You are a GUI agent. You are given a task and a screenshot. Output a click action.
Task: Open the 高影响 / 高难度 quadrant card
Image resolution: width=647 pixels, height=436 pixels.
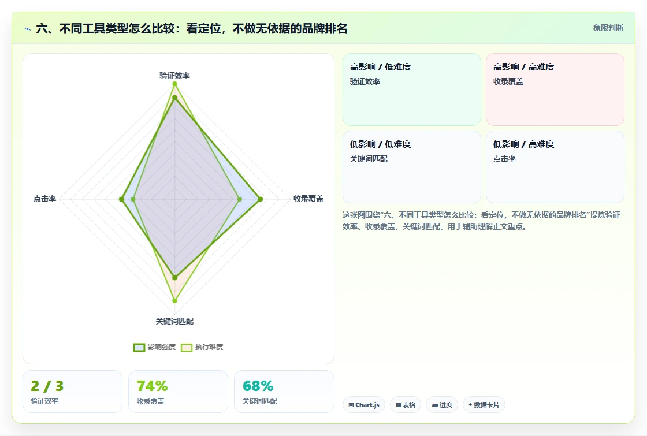[x=555, y=90]
